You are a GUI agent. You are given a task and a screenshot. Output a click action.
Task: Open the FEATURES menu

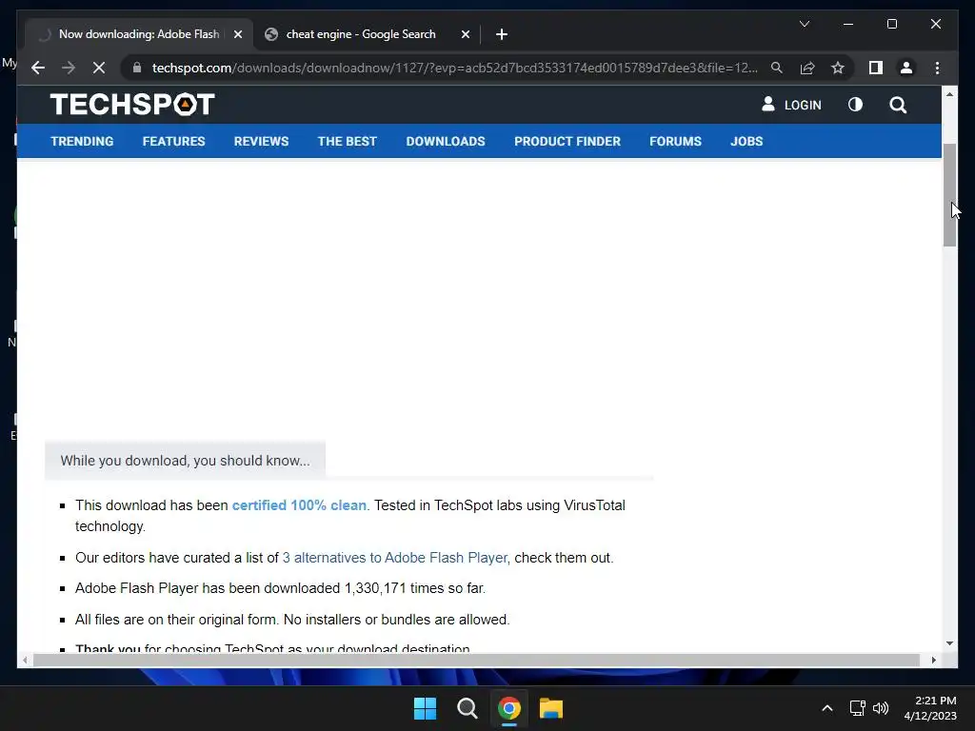point(173,141)
